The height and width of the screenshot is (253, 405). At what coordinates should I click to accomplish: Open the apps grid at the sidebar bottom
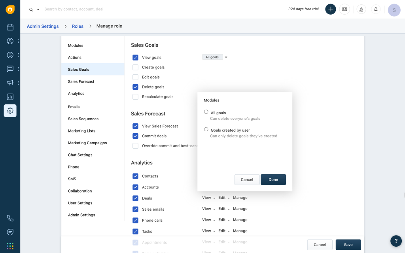coord(10,246)
